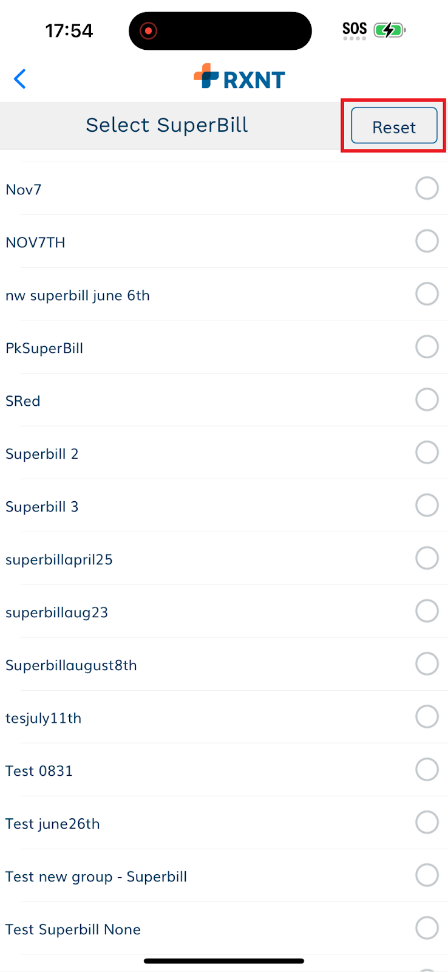Tap the battery charging icon
448x972 pixels.
click(x=390, y=30)
